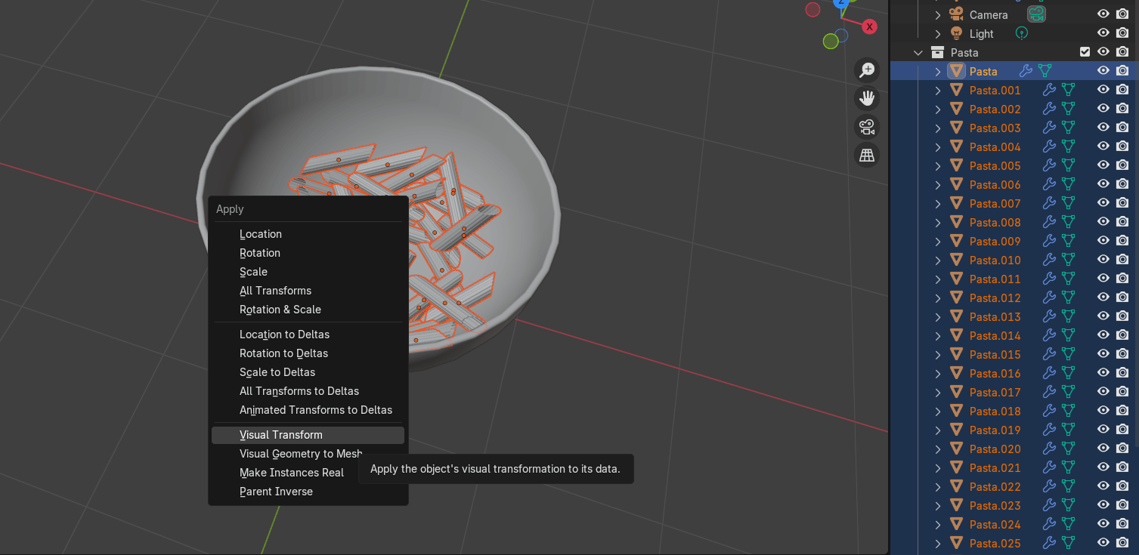Click the pan view hand icon
This screenshot has width=1139, height=555.
point(866,98)
